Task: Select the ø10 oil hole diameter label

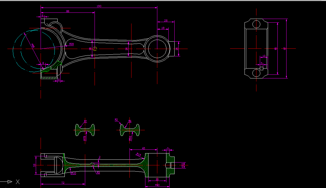Action: coord(183,165)
